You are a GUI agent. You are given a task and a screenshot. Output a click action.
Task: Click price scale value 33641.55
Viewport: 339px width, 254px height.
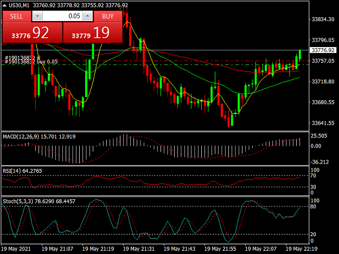pos(323,123)
